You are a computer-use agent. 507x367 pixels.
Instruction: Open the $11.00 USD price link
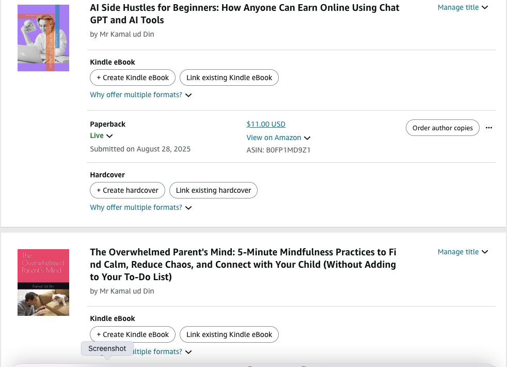tap(266, 124)
